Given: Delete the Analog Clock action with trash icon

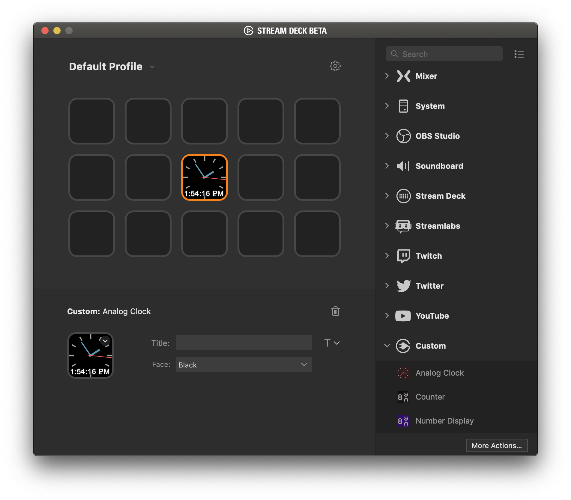Looking at the screenshot, I should [335, 311].
